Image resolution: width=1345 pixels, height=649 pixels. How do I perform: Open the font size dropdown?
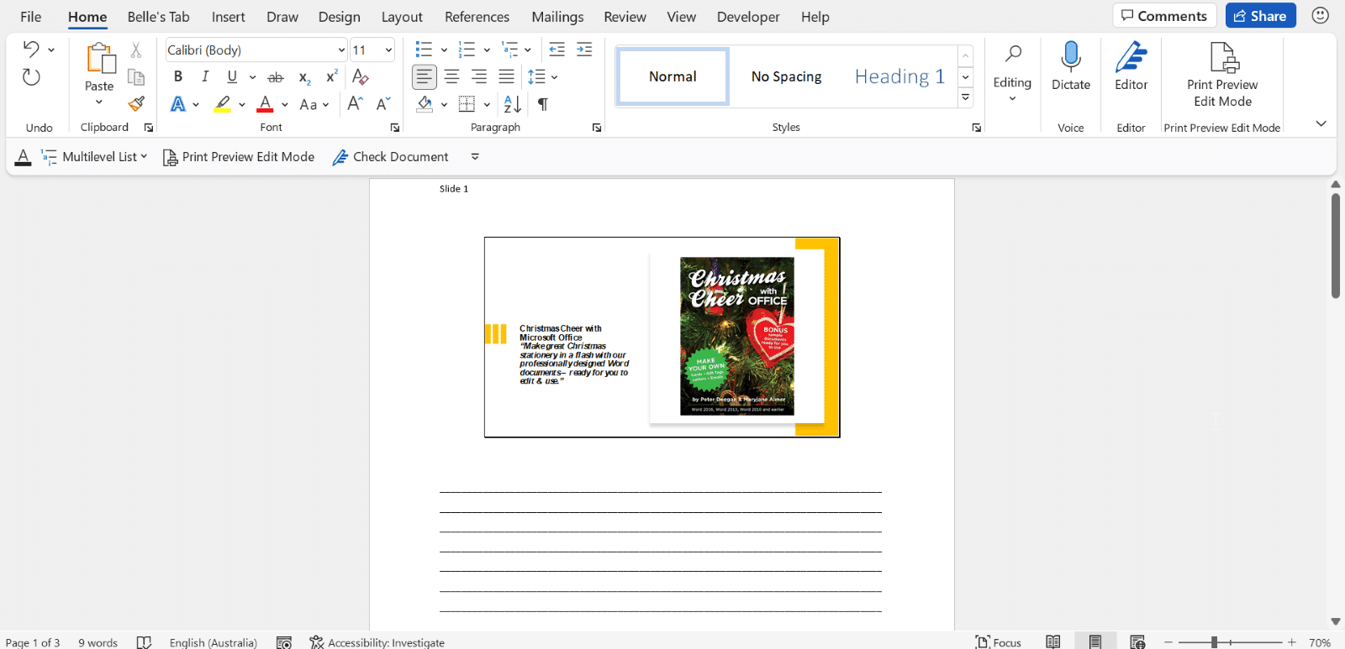pyautogui.click(x=388, y=50)
